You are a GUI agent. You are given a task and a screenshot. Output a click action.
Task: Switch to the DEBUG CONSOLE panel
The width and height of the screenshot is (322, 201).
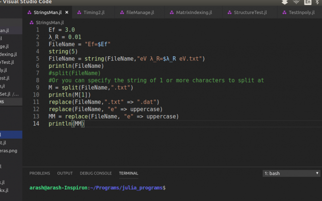click(x=96, y=173)
